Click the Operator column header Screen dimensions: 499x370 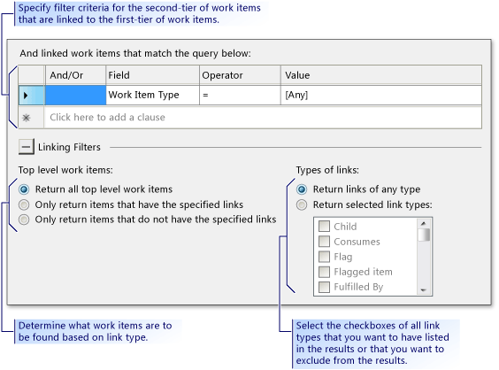click(240, 75)
